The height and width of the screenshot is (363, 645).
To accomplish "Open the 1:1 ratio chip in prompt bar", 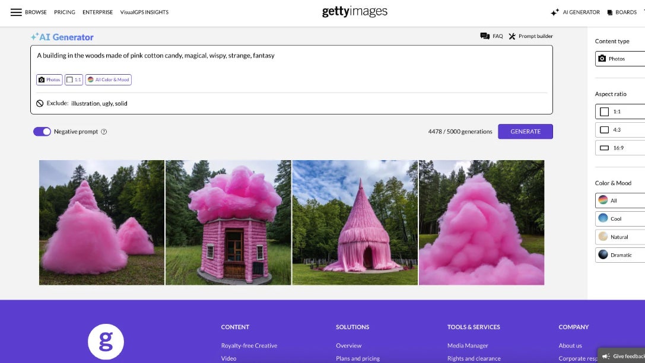I will tap(73, 79).
